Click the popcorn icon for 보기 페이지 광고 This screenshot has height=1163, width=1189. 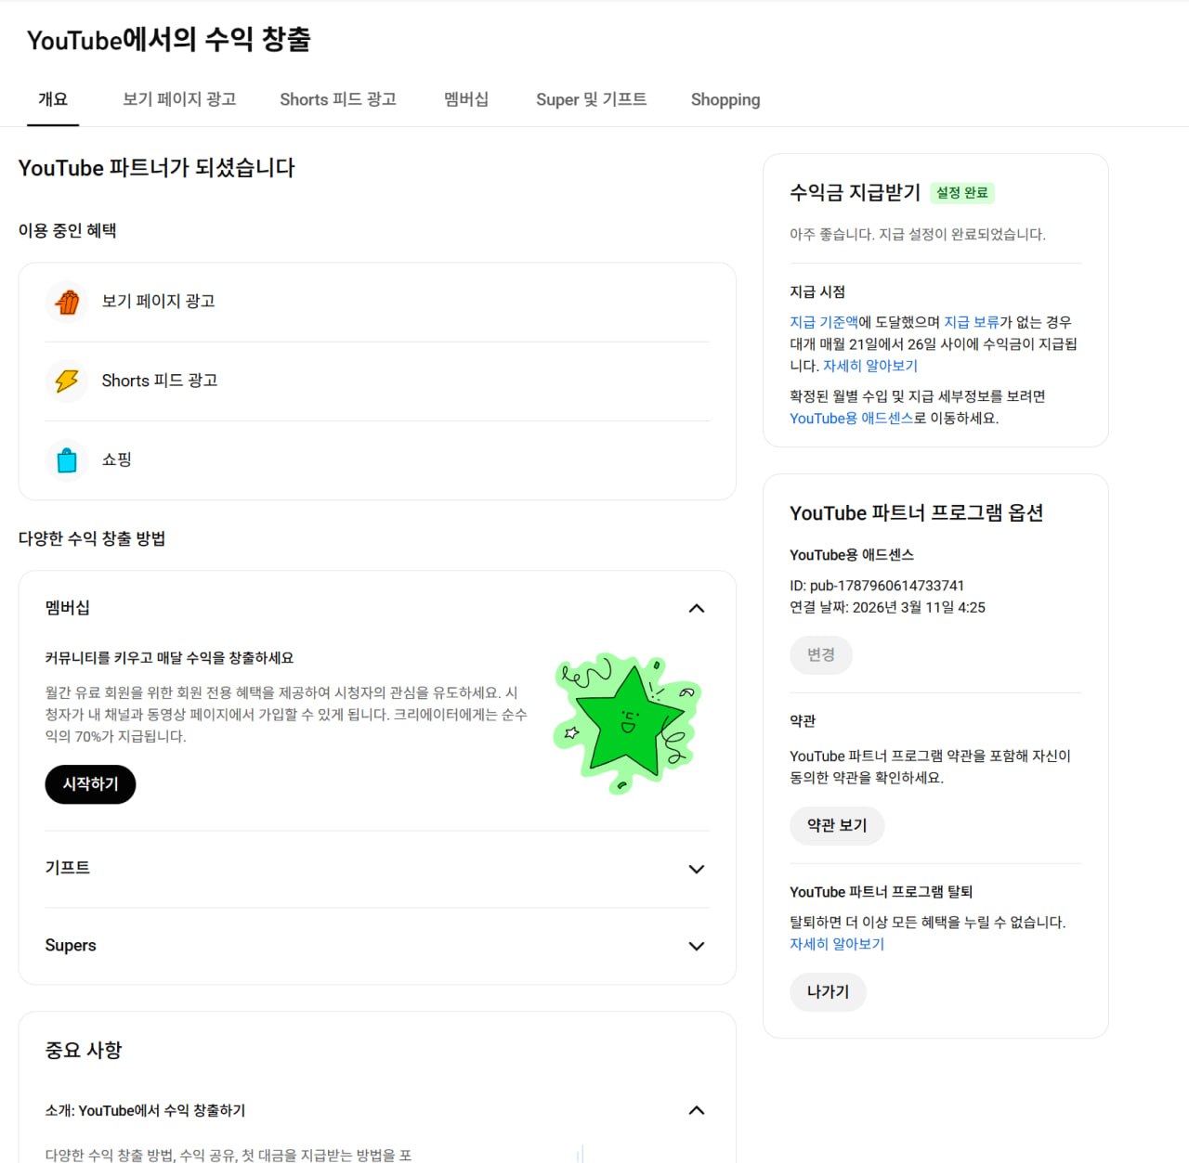pos(67,302)
